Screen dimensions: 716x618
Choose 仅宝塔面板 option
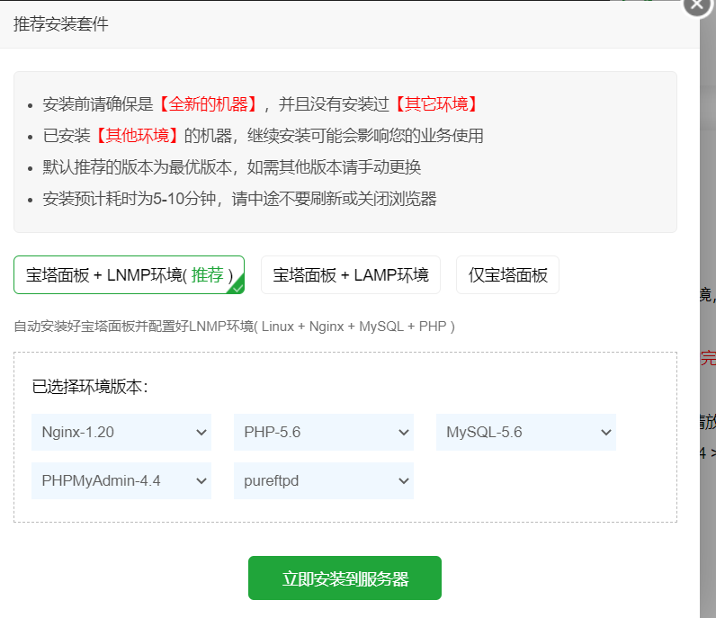coord(507,274)
